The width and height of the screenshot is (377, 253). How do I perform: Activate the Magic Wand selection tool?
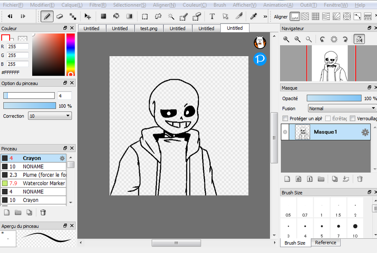[171, 16]
